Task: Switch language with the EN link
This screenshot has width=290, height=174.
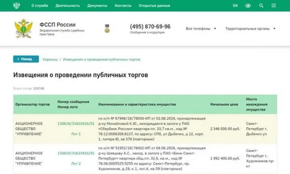Action: (235, 5)
